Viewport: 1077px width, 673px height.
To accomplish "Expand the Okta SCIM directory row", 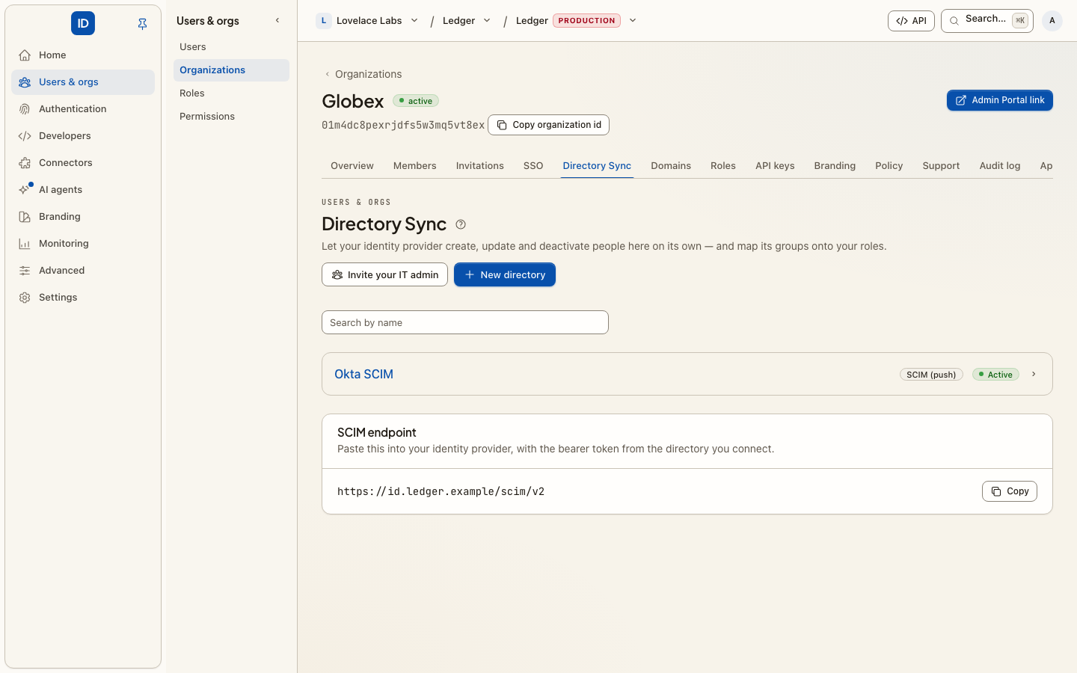I will click(1034, 375).
